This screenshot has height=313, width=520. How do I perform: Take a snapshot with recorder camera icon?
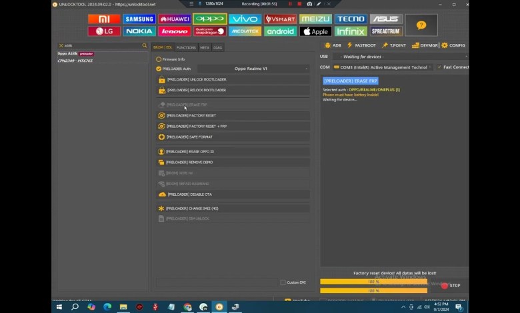click(x=309, y=4)
